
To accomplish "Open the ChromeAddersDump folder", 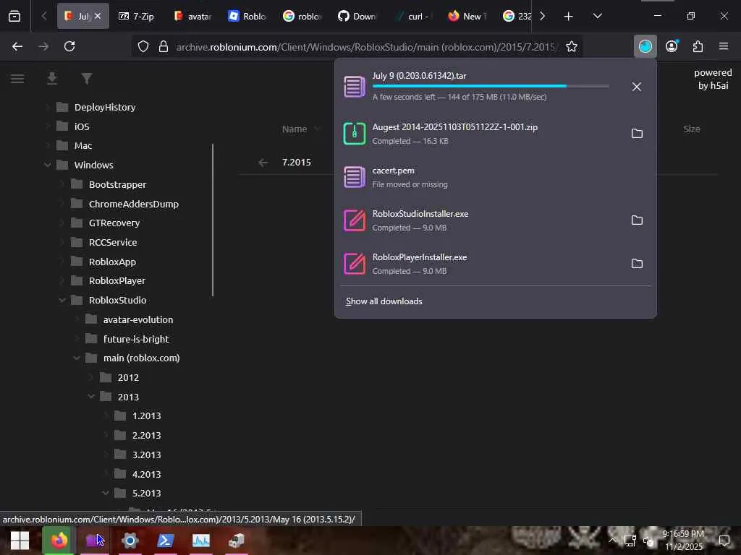I will [134, 204].
